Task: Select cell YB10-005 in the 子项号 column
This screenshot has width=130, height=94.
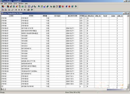Action: [31, 36]
